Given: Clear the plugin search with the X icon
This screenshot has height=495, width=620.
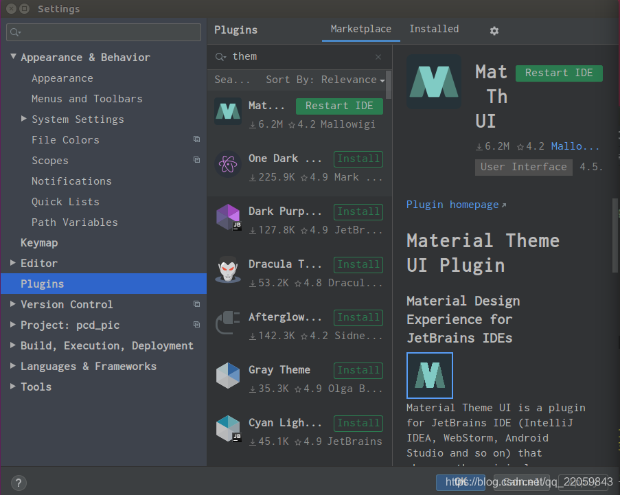Looking at the screenshot, I should (x=378, y=57).
